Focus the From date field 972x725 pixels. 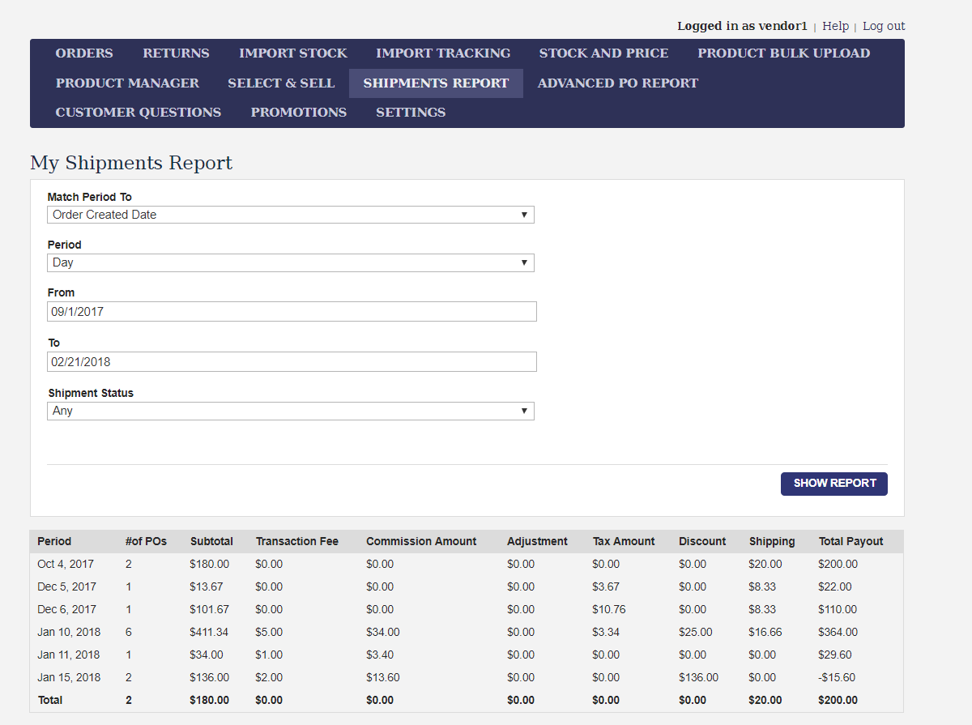(292, 311)
